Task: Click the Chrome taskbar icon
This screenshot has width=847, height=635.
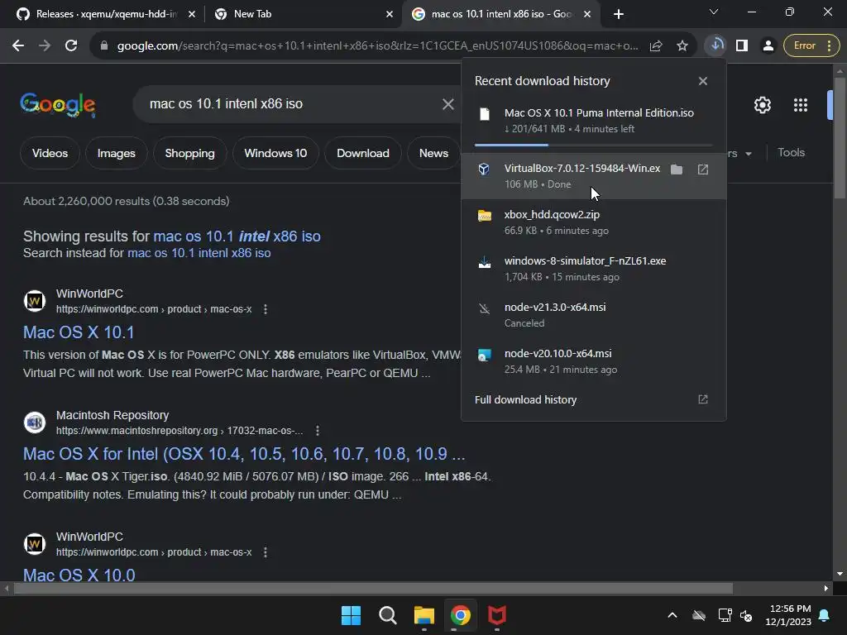Action: [460, 615]
